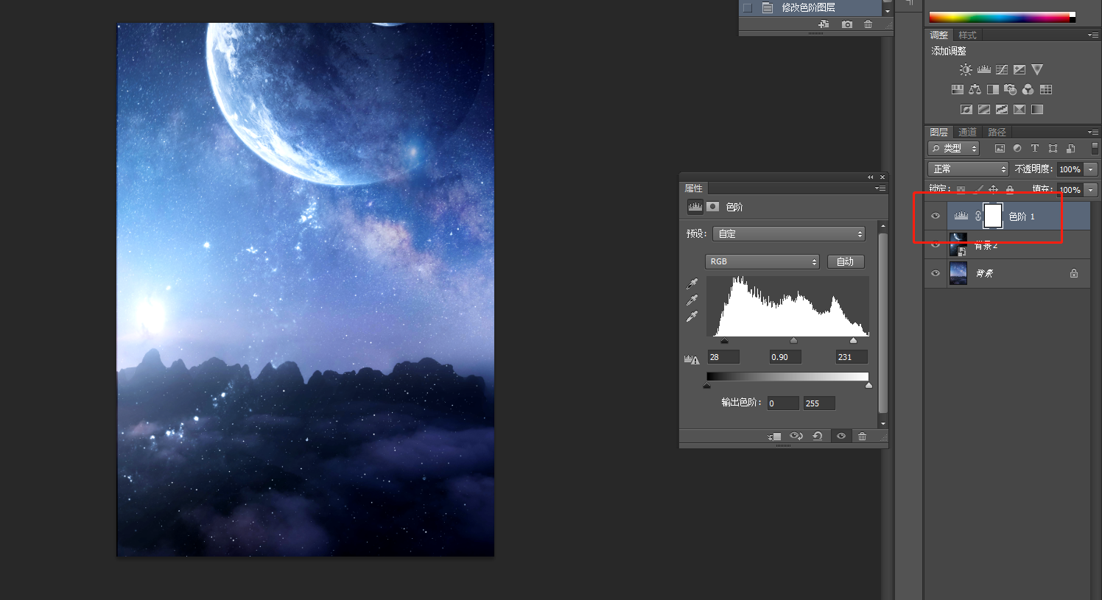Switch to the 图层 tab
Viewport: 1102px width, 600px height.
938,132
